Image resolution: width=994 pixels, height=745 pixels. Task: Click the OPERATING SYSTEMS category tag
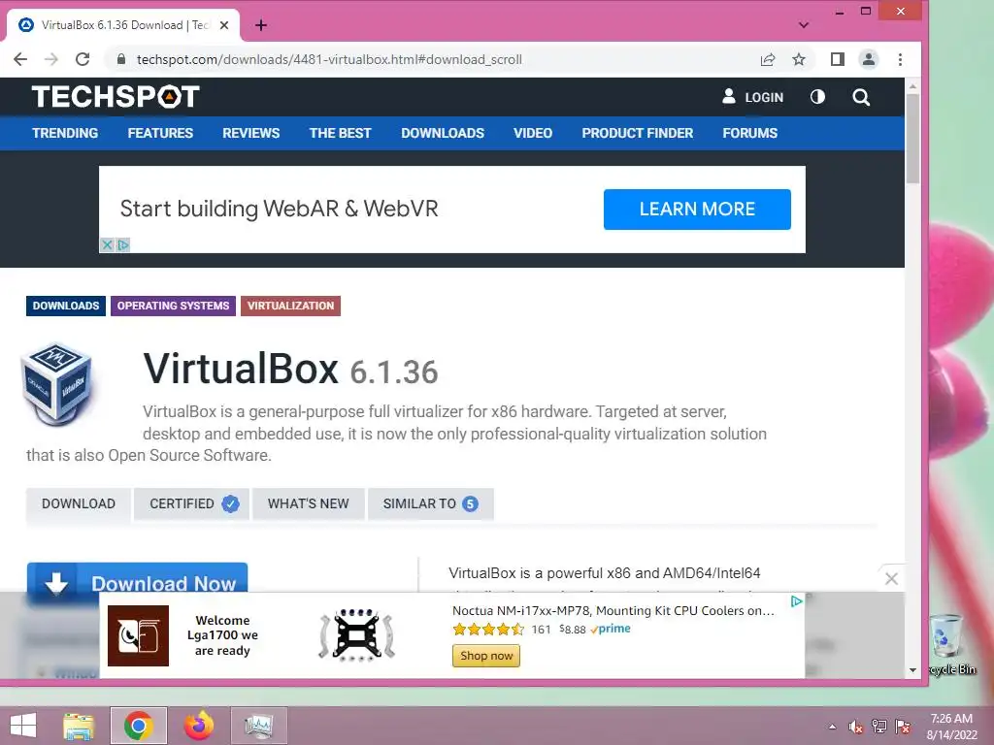coord(173,306)
